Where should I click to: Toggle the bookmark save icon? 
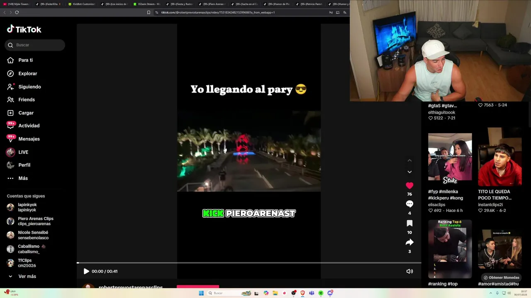409,223
